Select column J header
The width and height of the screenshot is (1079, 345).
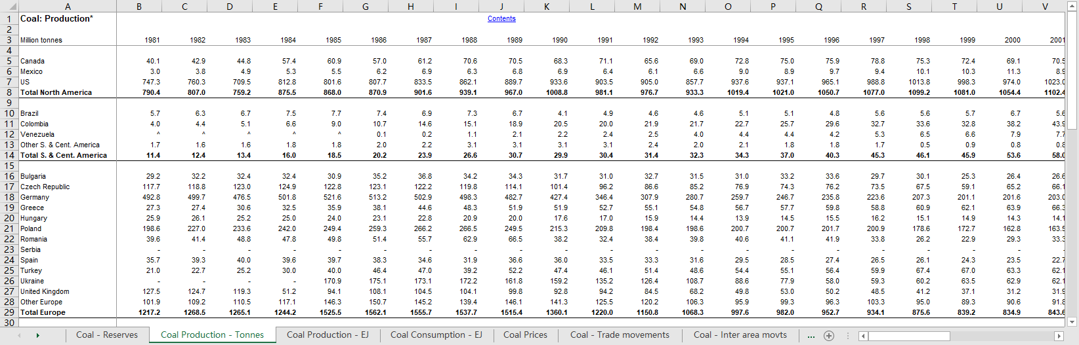501,6
